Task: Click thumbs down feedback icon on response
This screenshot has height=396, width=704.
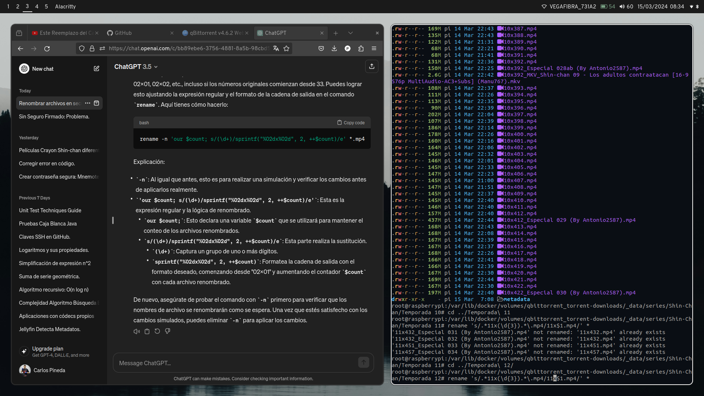Action: tap(168, 331)
